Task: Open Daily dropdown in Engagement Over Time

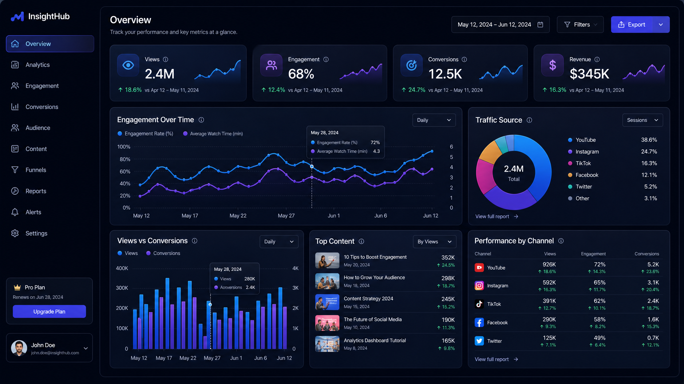Action: (434, 120)
